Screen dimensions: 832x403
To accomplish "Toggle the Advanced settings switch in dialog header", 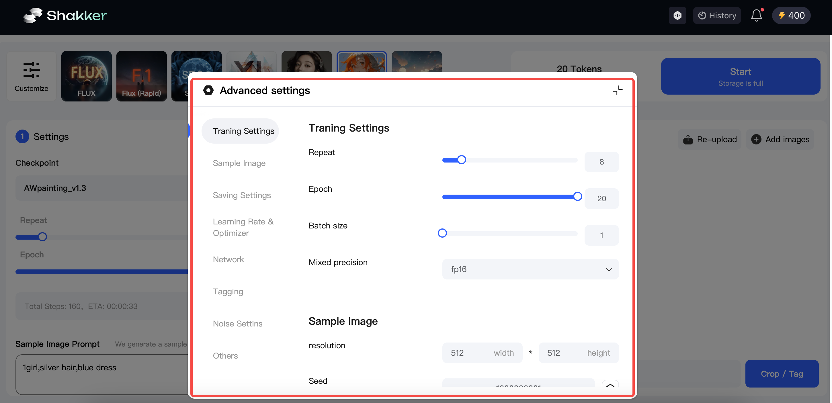I will pos(208,90).
